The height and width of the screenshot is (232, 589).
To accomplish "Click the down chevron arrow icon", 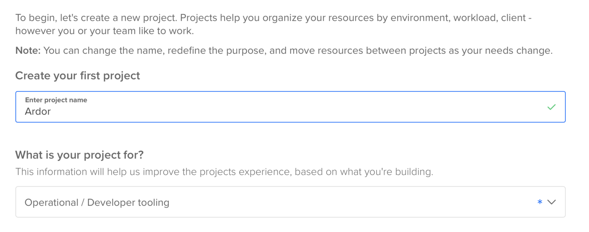I will [552, 202].
